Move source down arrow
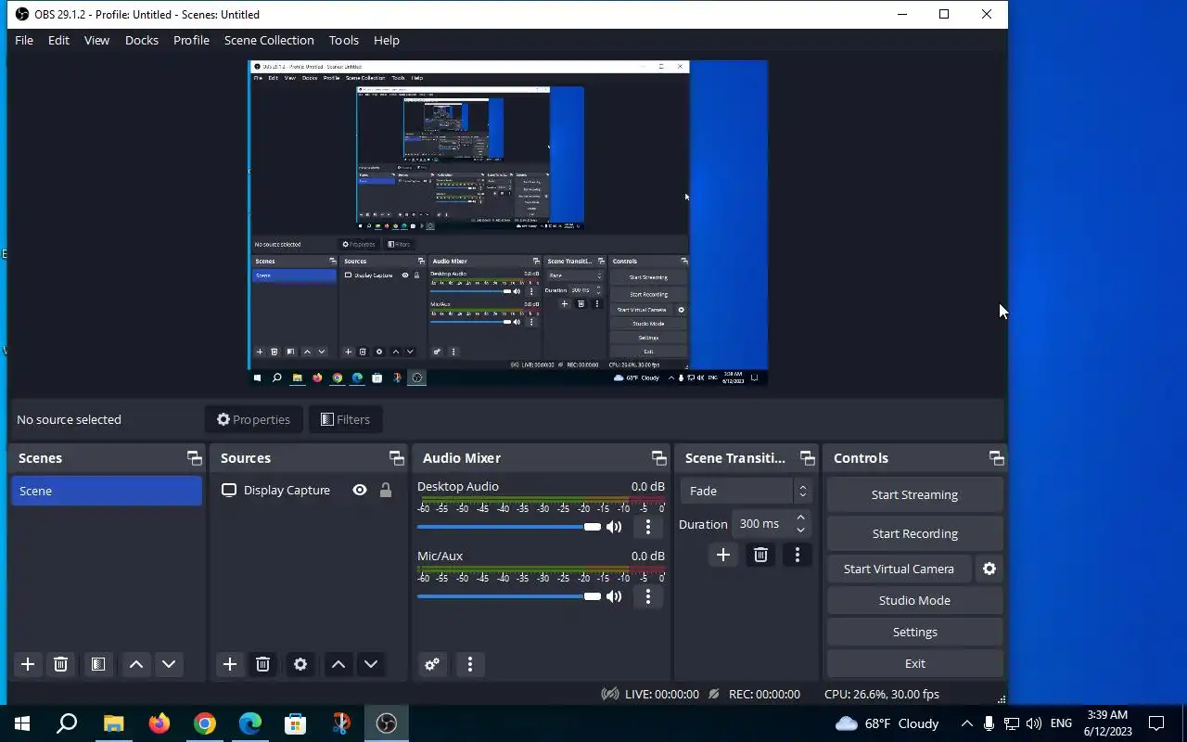 pos(371,664)
